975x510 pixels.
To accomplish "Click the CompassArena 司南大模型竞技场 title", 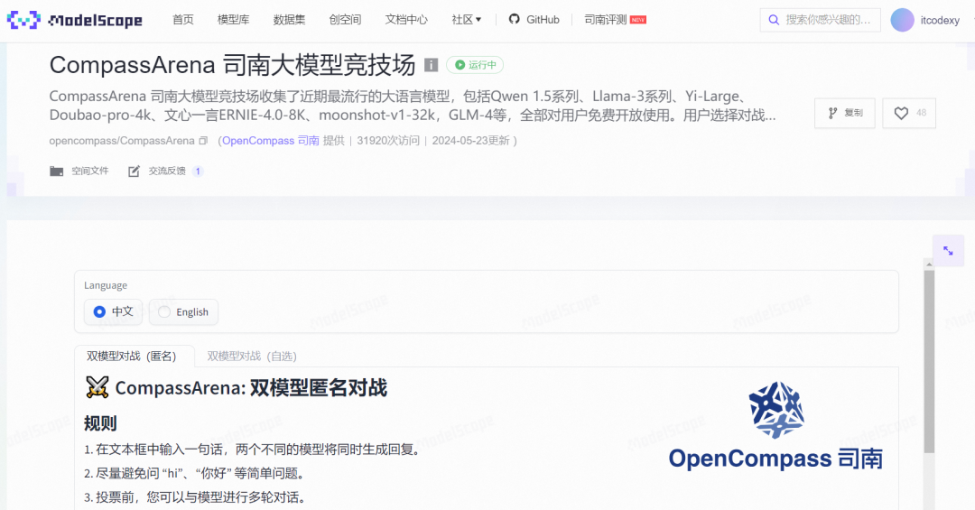I will point(233,65).
